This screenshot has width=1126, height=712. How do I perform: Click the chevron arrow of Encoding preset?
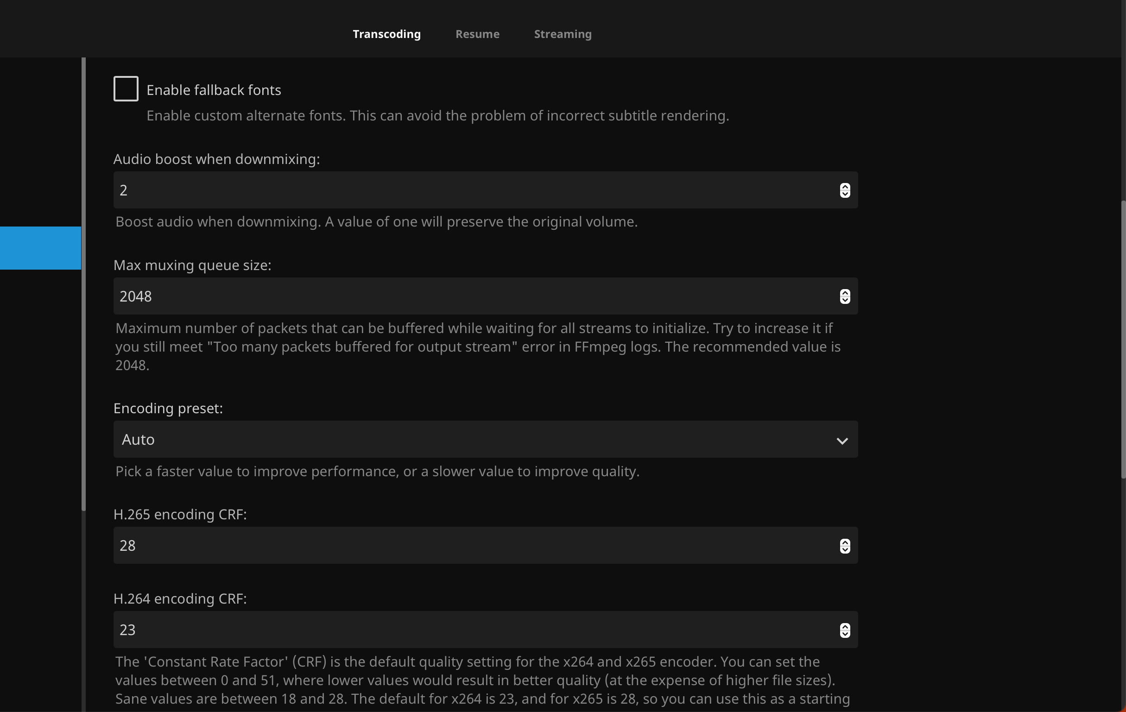pos(841,441)
